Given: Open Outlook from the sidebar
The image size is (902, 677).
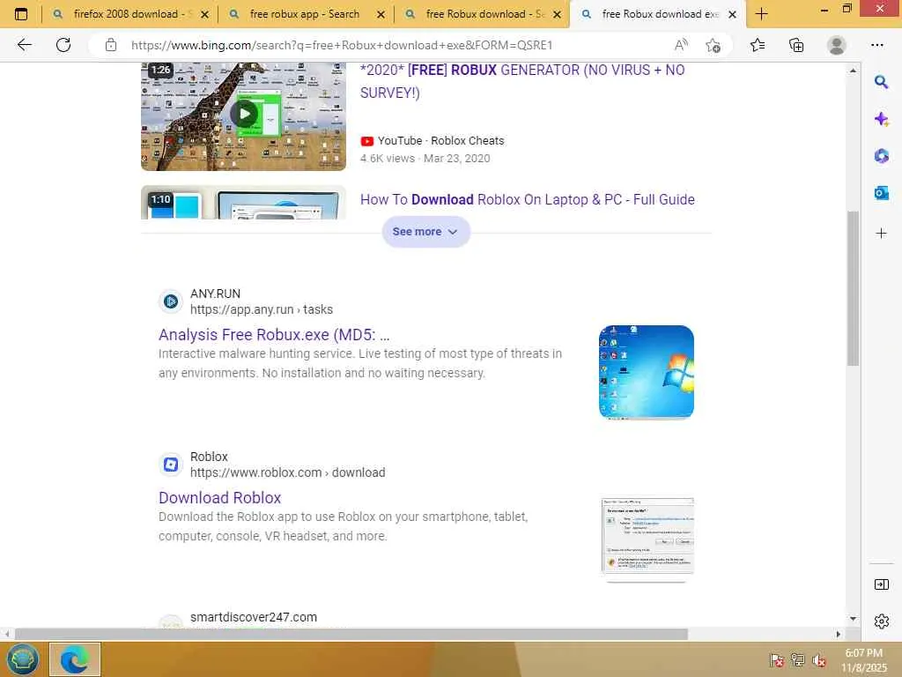Looking at the screenshot, I should coord(881,193).
